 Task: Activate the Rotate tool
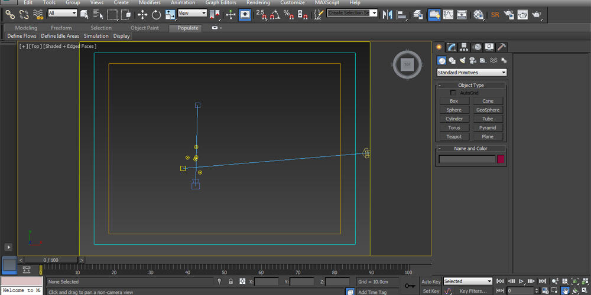[157, 14]
